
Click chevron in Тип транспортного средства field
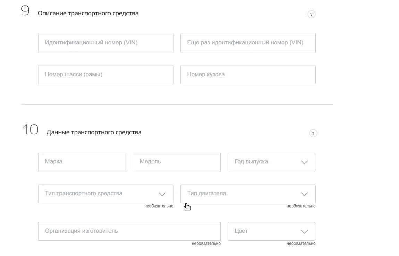[x=162, y=194]
